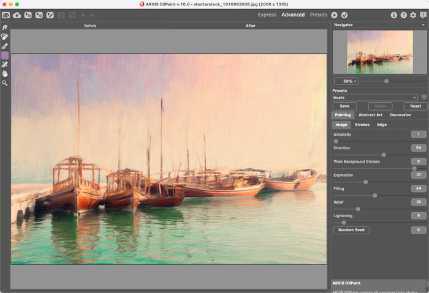Open program info icon
429x293 pixels.
pos(393,15)
